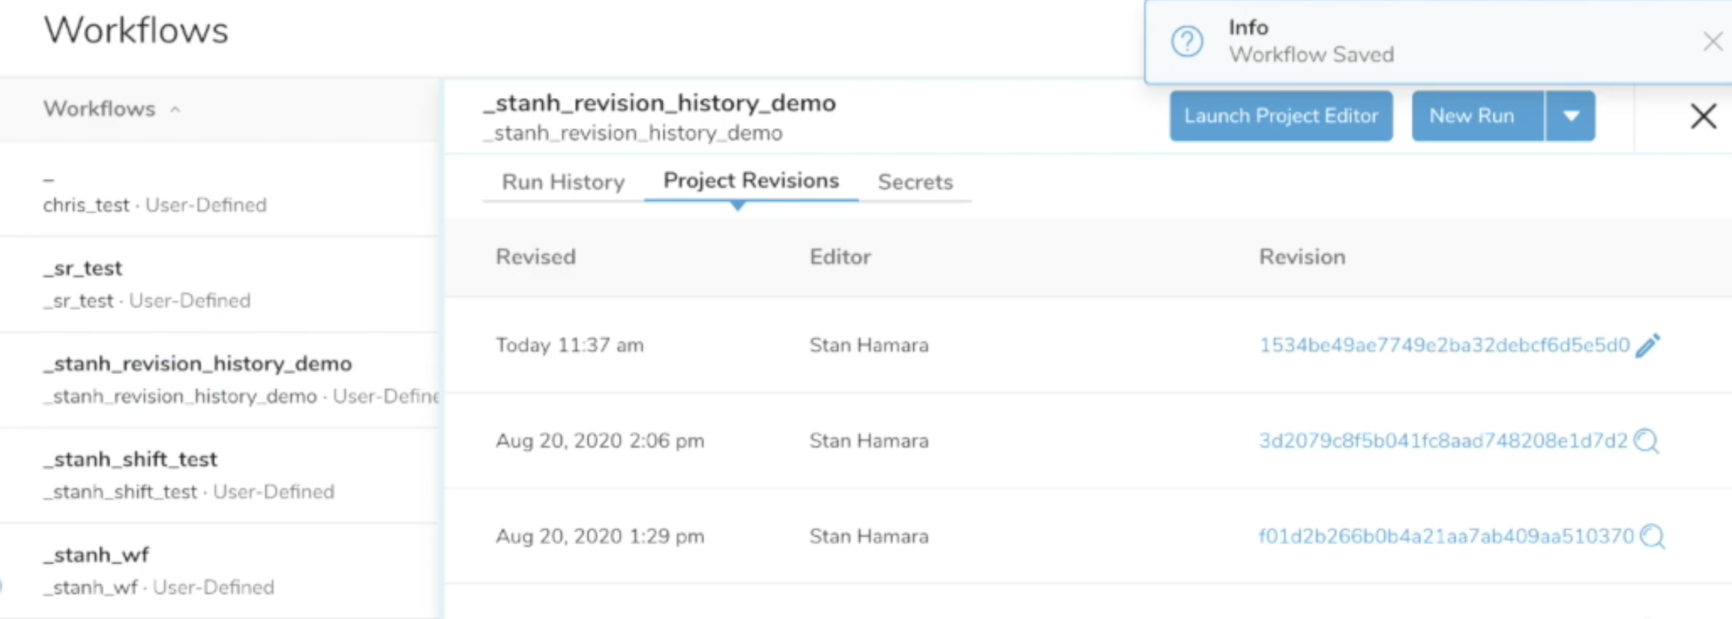Screen dimensions: 1732x619
Task: Open the Secrets tab
Action: [x=915, y=182]
